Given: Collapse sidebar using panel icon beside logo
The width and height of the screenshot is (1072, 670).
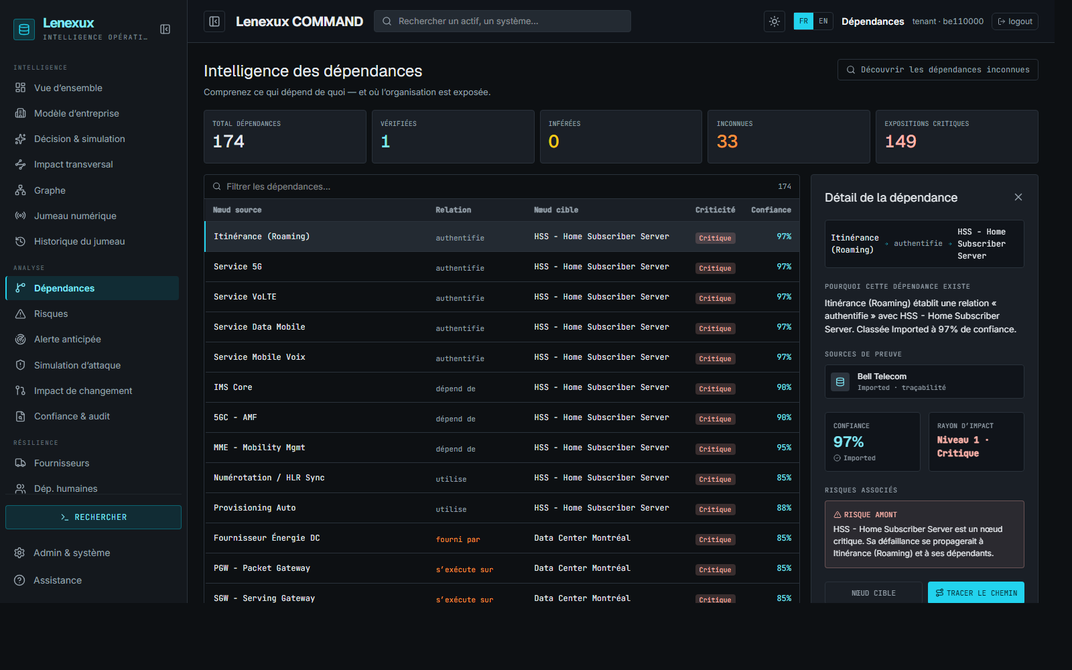Looking at the screenshot, I should point(165,29).
